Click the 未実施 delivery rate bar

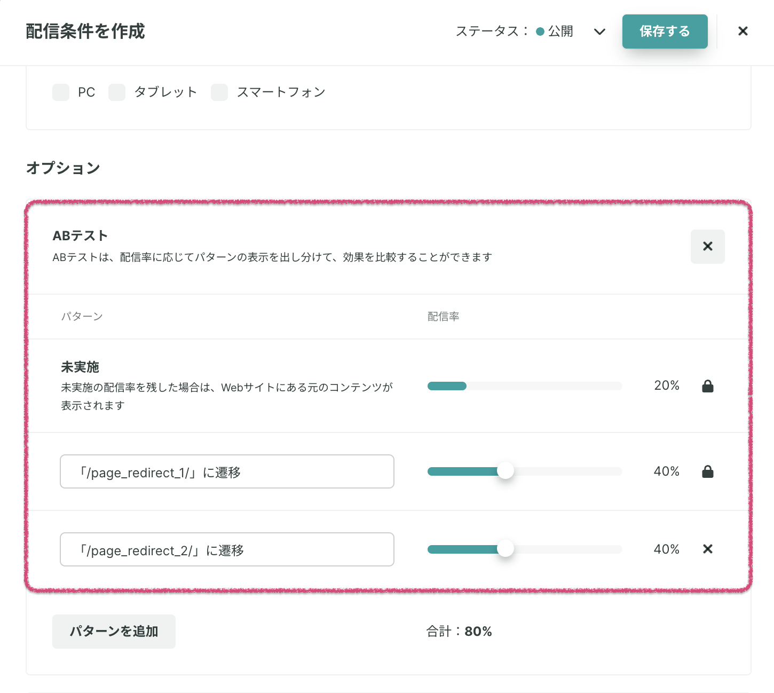[x=525, y=386]
